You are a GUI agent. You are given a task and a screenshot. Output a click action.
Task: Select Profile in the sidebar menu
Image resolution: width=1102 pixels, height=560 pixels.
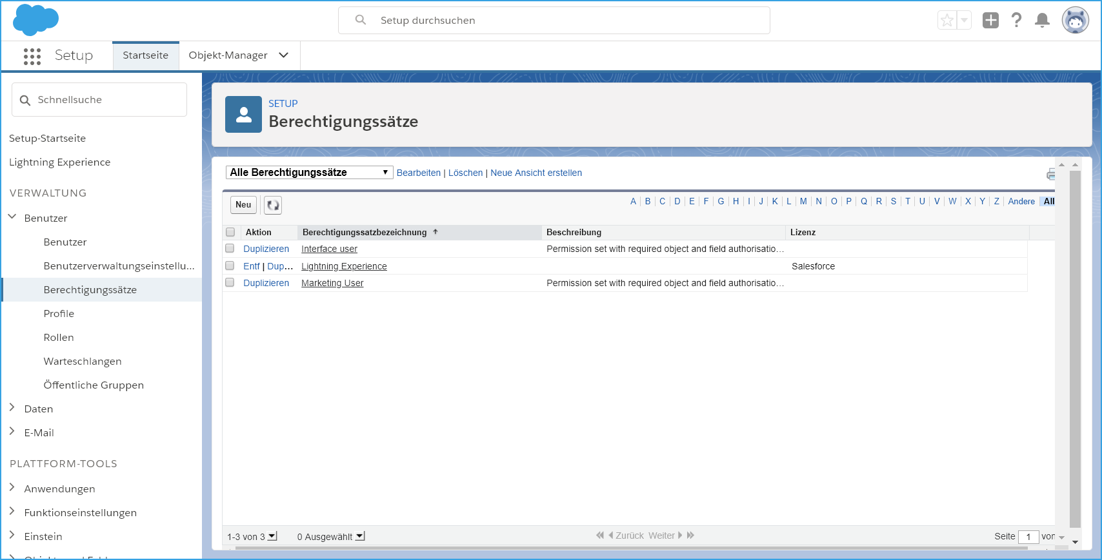point(59,314)
